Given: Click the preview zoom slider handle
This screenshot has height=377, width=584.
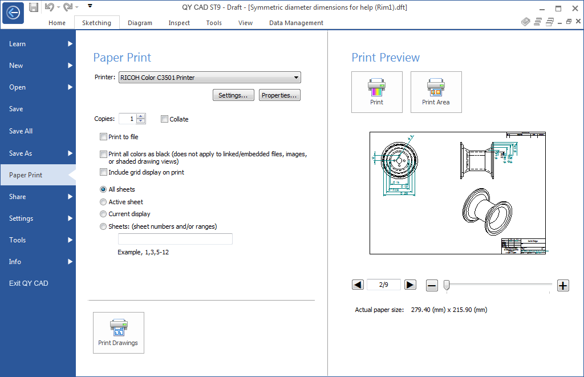Looking at the screenshot, I should click(447, 285).
